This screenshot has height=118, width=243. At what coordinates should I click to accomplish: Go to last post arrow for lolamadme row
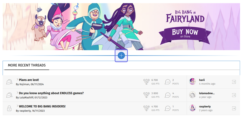(x=234, y=95)
